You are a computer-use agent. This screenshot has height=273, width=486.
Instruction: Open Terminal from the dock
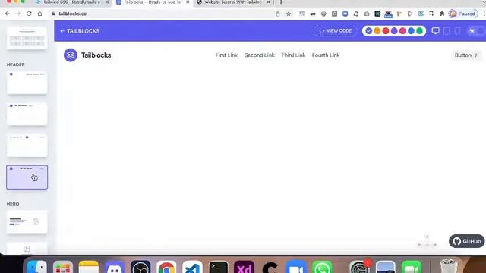click(219, 267)
